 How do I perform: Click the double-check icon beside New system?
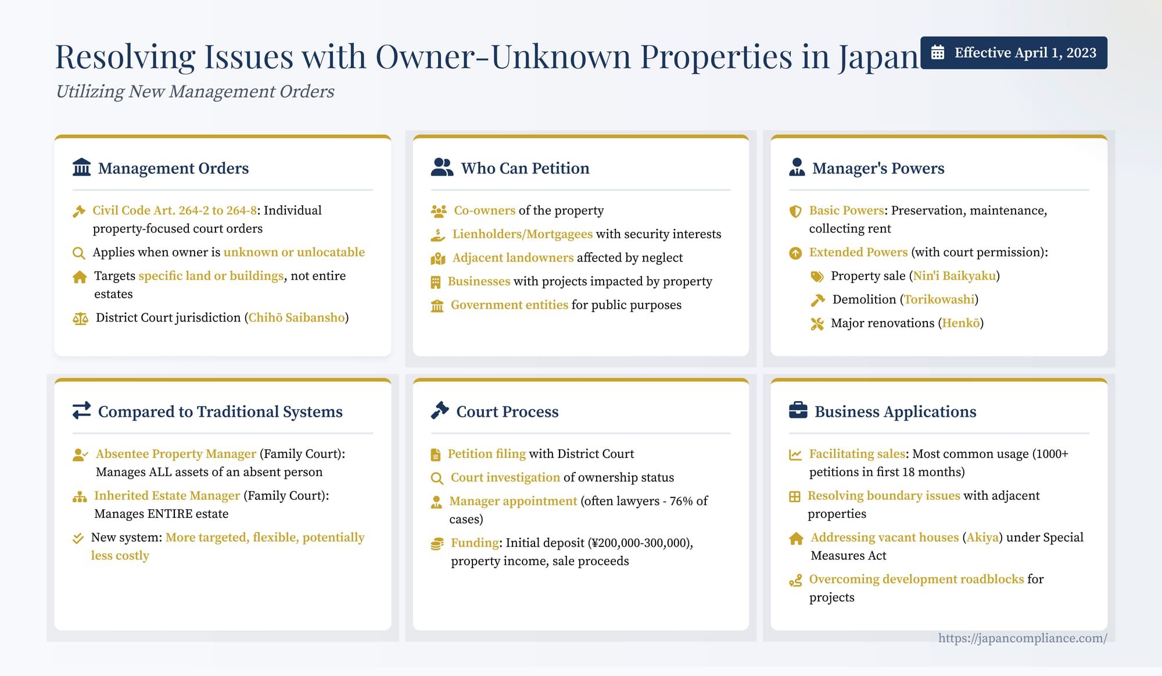(x=78, y=538)
